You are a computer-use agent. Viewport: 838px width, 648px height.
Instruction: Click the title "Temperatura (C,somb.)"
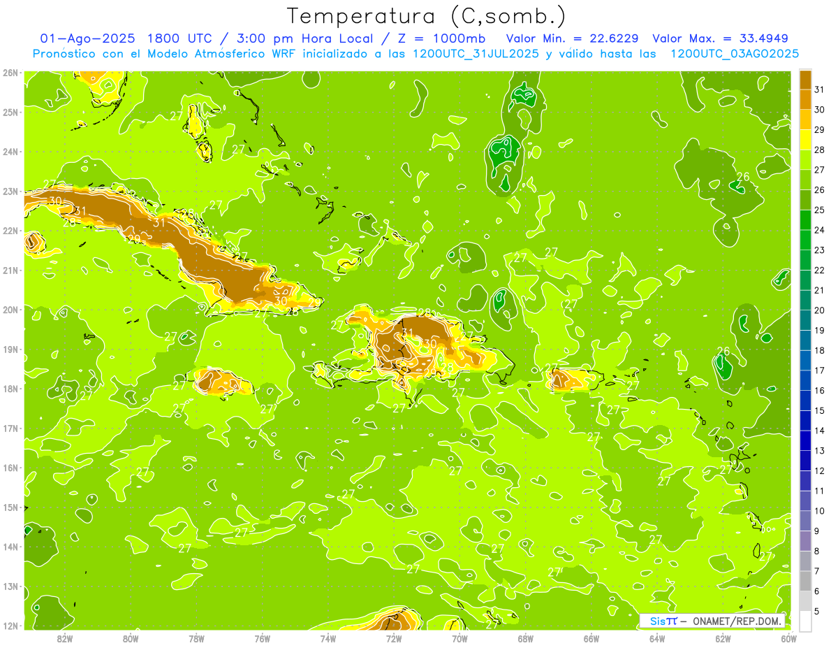(x=426, y=16)
